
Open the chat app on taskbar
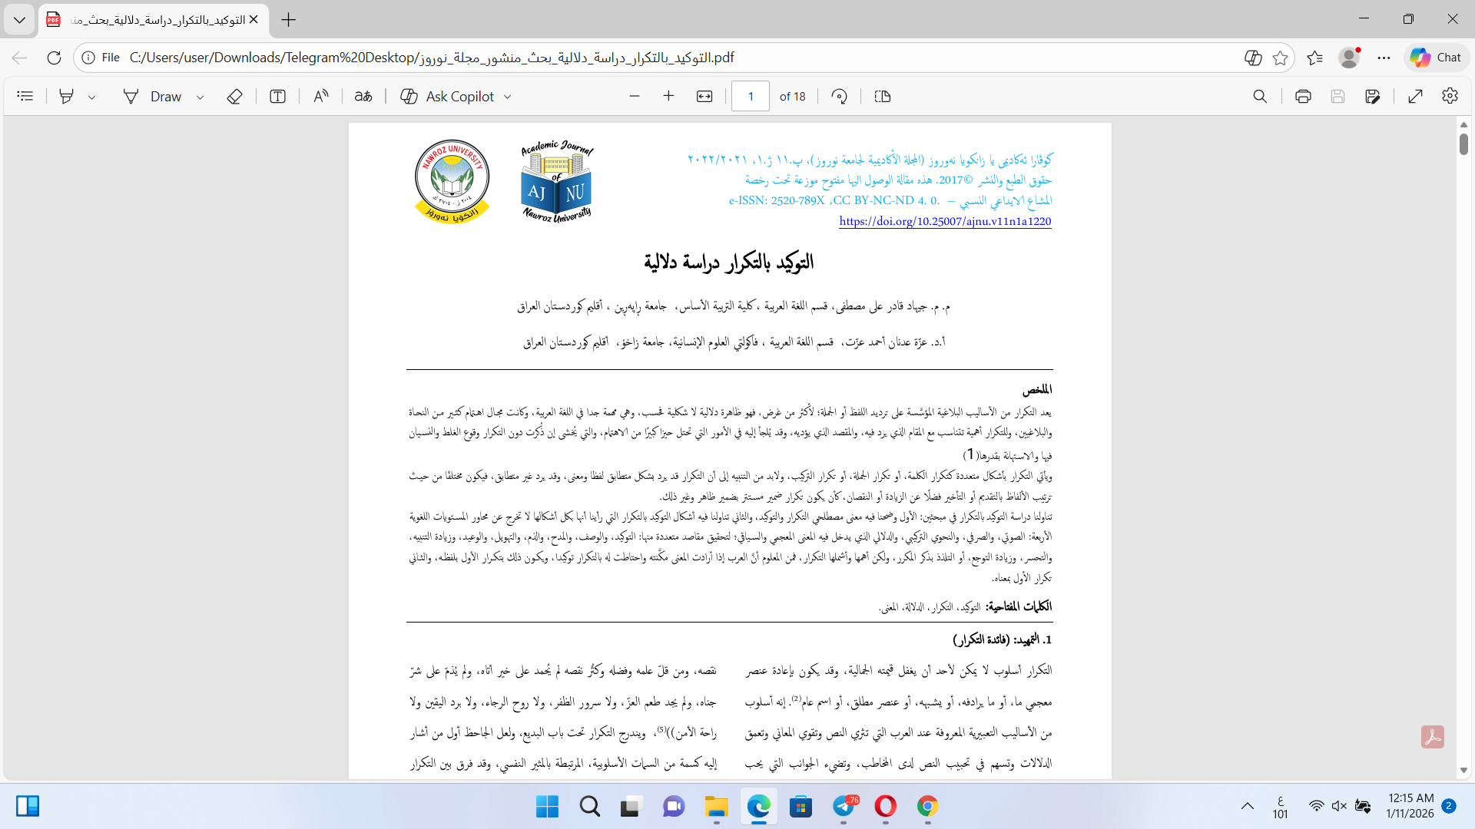point(674,806)
